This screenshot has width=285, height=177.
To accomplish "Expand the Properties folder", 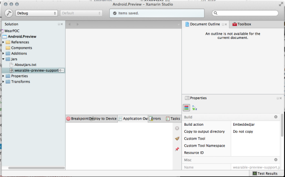I will tap(3, 76).
